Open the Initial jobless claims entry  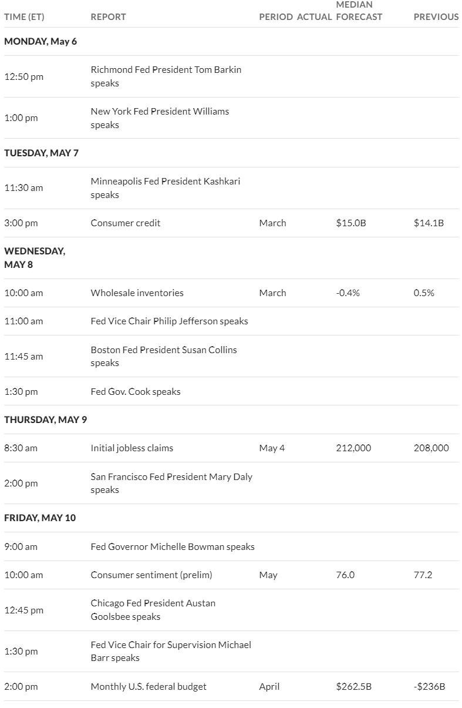(131, 448)
